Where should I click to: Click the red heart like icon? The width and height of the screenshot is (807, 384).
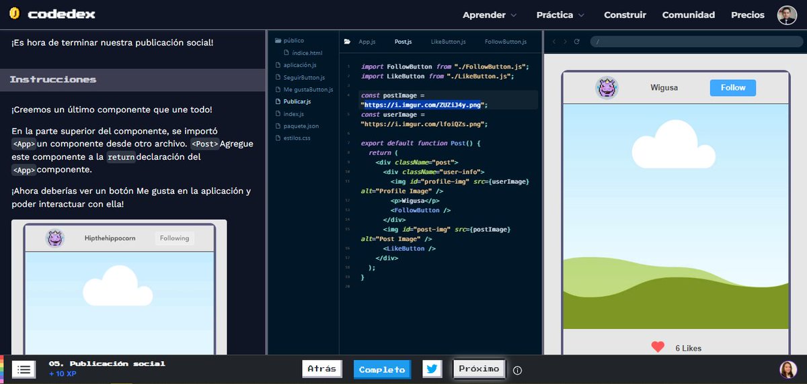658,347
